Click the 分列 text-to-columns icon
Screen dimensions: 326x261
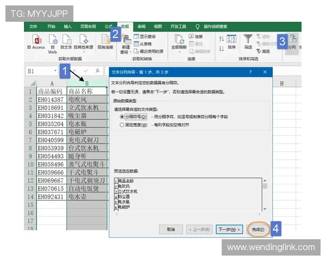click(x=292, y=43)
